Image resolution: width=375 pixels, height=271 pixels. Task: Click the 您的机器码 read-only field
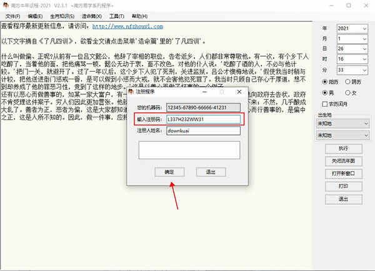tap(203, 107)
